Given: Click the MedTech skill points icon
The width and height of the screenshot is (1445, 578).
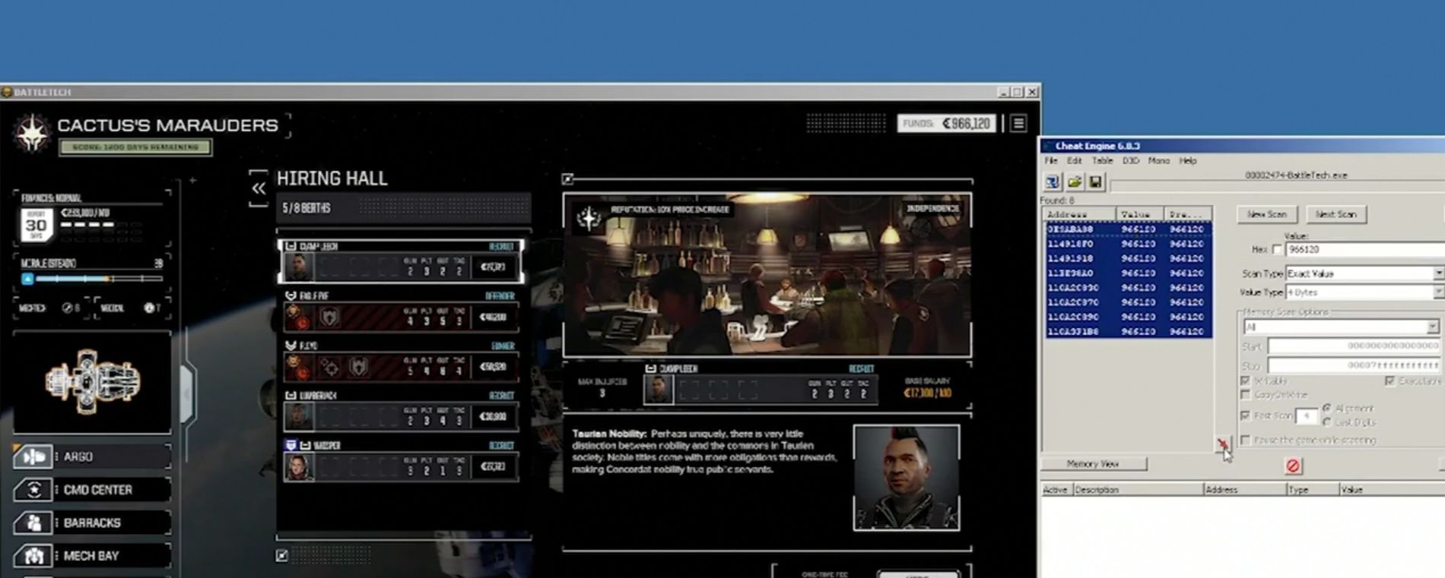Looking at the screenshot, I should [x=149, y=308].
